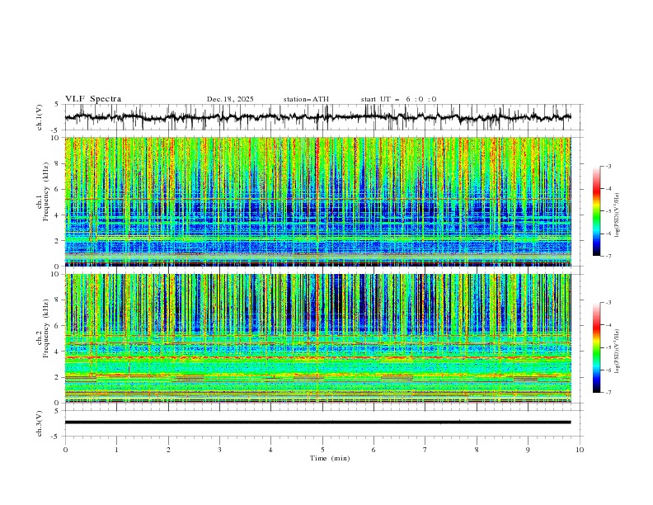
Task: Click the ch.2 colorbar log(PSD) label
Action: [x=618, y=351]
